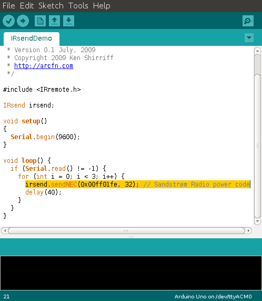The width and height of the screenshot is (262, 301).
Task: Open a sketch with the up-arrow icon
Action: (54, 21)
